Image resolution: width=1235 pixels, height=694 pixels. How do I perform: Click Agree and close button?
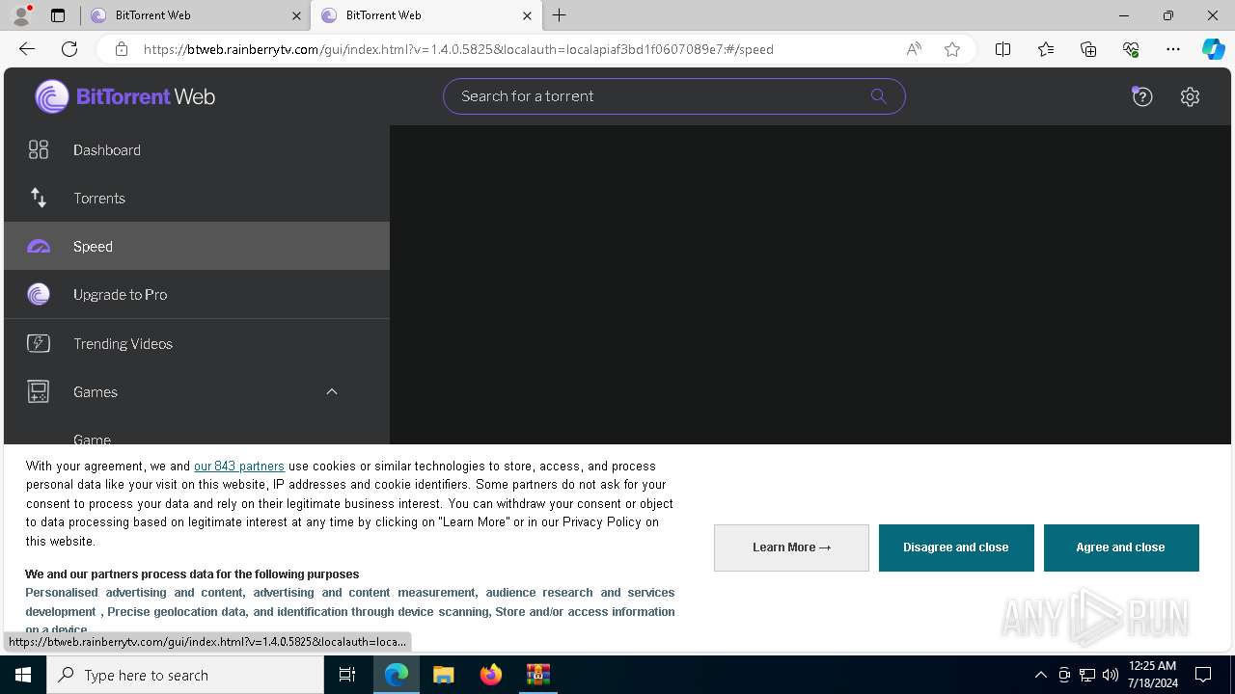click(1121, 547)
